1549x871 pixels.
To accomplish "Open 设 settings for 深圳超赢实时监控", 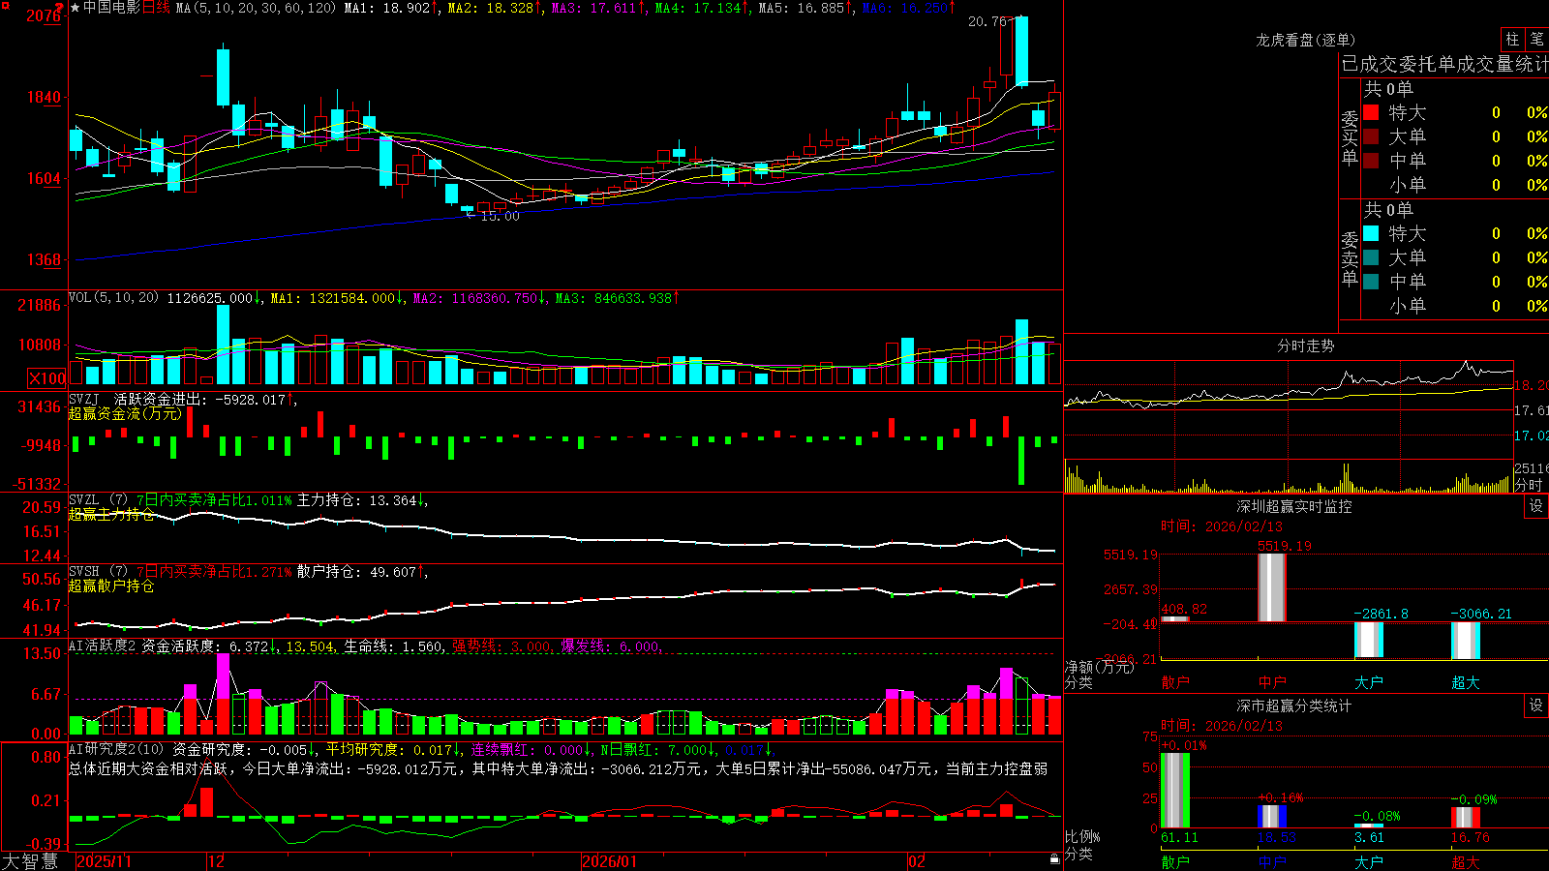I will 1536,506.
